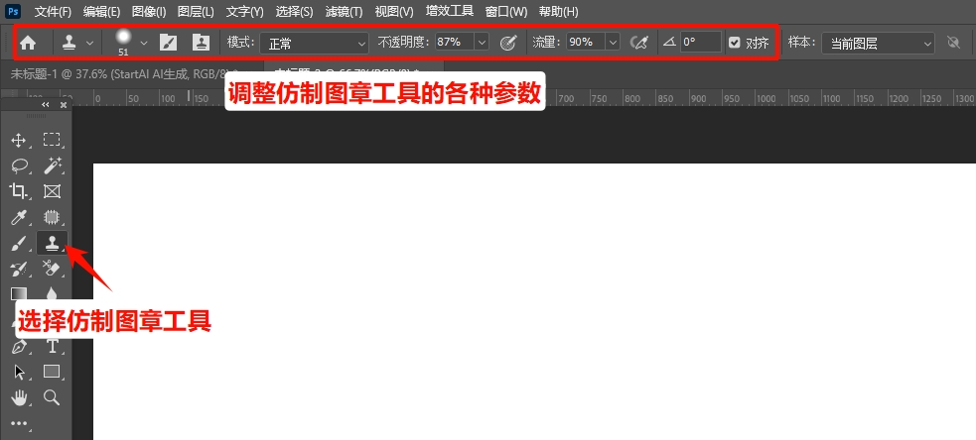Open the 文字(Y) menu

tap(244, 11)
